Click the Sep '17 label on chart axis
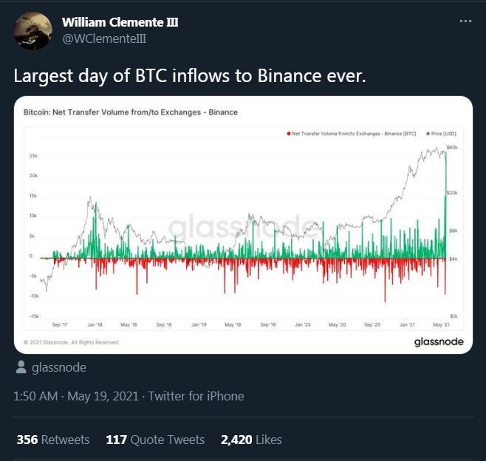The width and height of the screenshot is (486, 461). 61,324
